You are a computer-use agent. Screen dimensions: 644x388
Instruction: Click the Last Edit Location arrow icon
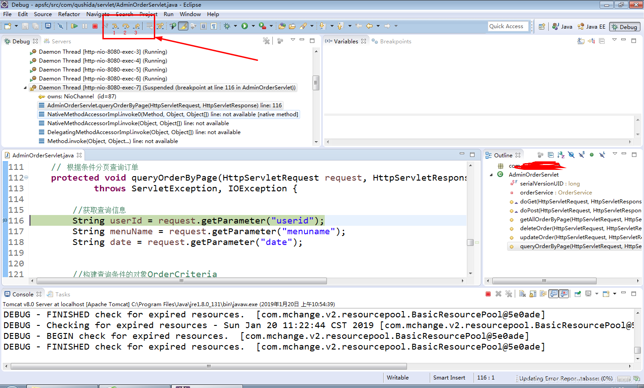358,26
